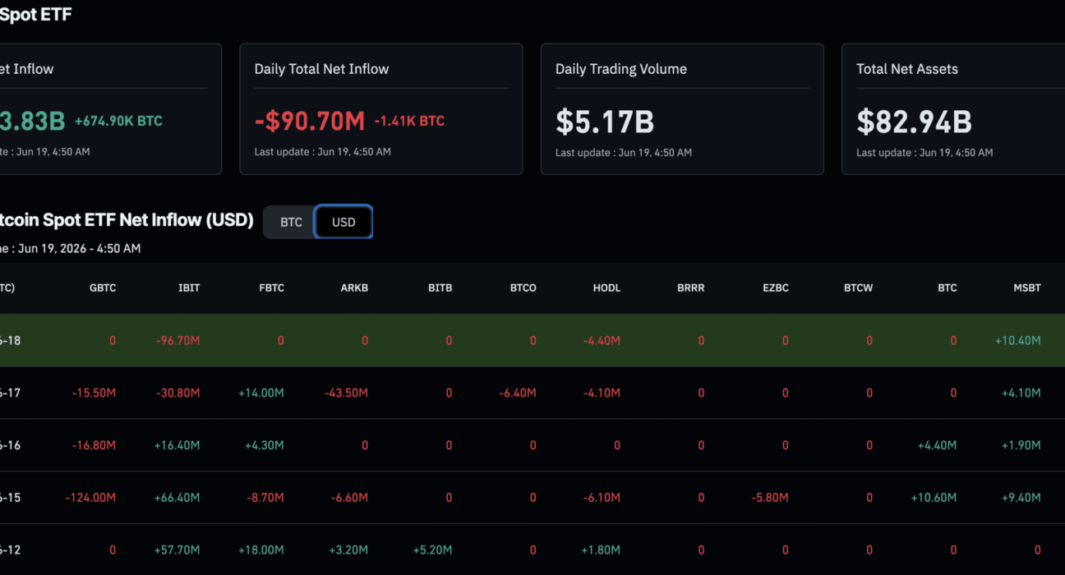The width and height of the screenshot is (1065, 575).
Task: Click the IBIT column header
Action: (189, 288)
